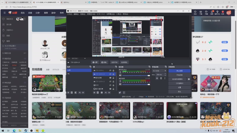Open preview scaling dropdown below OBS preview

point(79,58)
